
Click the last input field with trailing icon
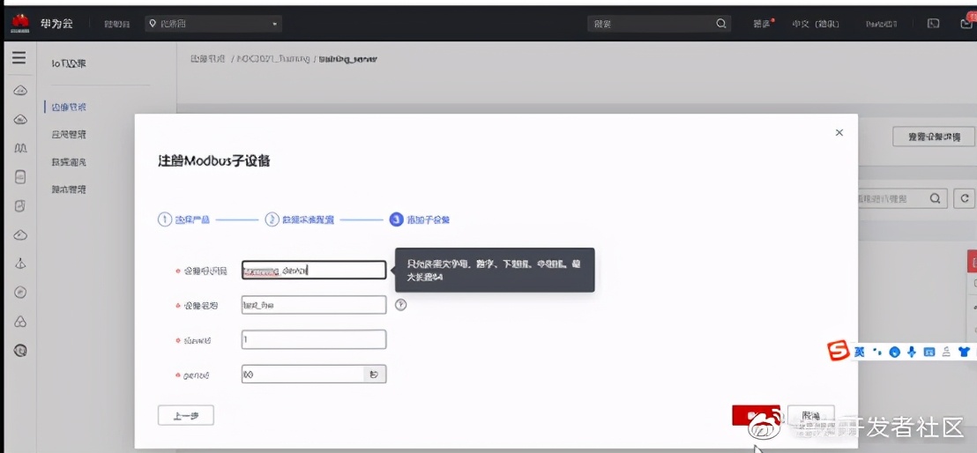tap(314, 374)
